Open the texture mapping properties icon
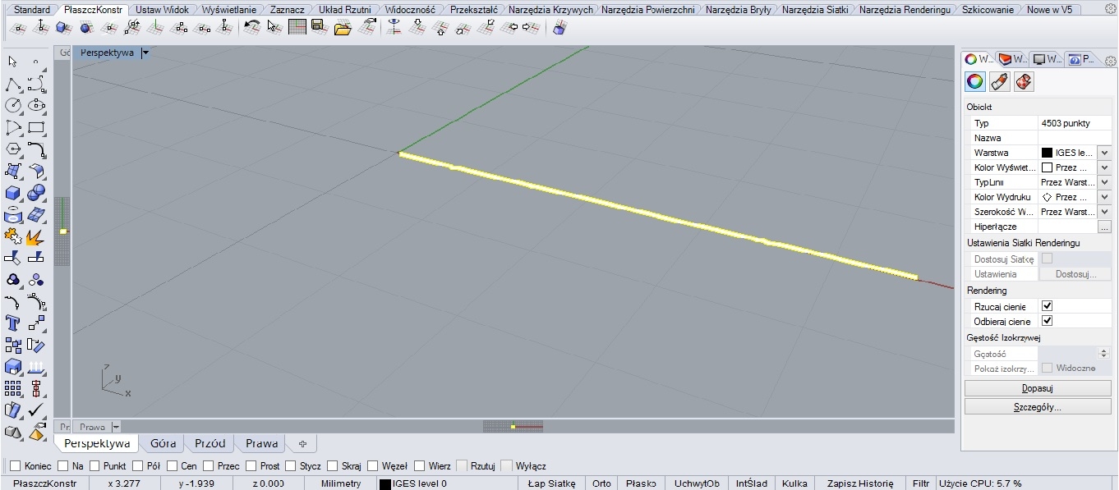This screenshot has width=1119, height=490. [1024, 81]
